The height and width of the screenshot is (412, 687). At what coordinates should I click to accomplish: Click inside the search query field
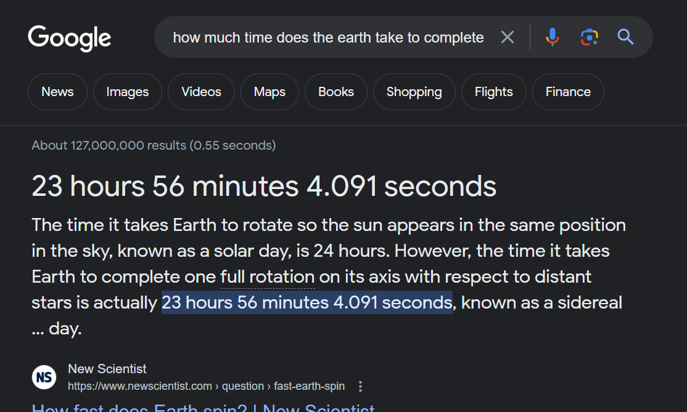click(x=328, y=38)
